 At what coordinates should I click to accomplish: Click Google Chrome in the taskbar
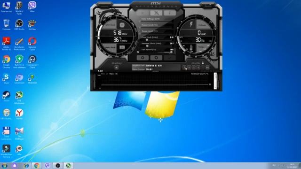[37, 166]
